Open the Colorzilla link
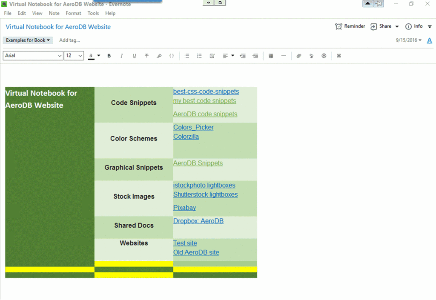Screen dimensions: 436x300 click(x=186, y=137)
